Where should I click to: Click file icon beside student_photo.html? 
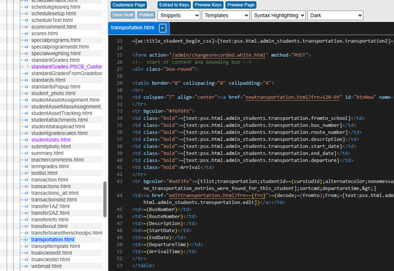pos(26,94)
